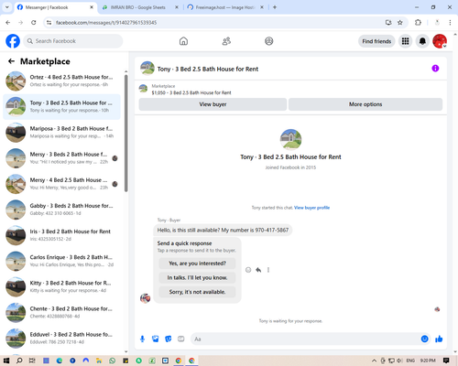Open the Facebook logo home link
The height and width of the screenshot is (366, 458).
point(13,41)
